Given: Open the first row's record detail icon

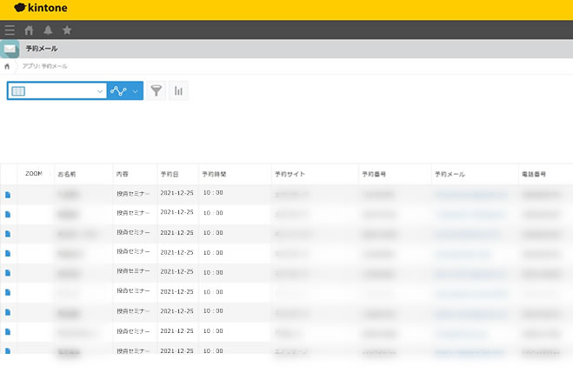Looking at the screenshot, I should coord(9,195).
